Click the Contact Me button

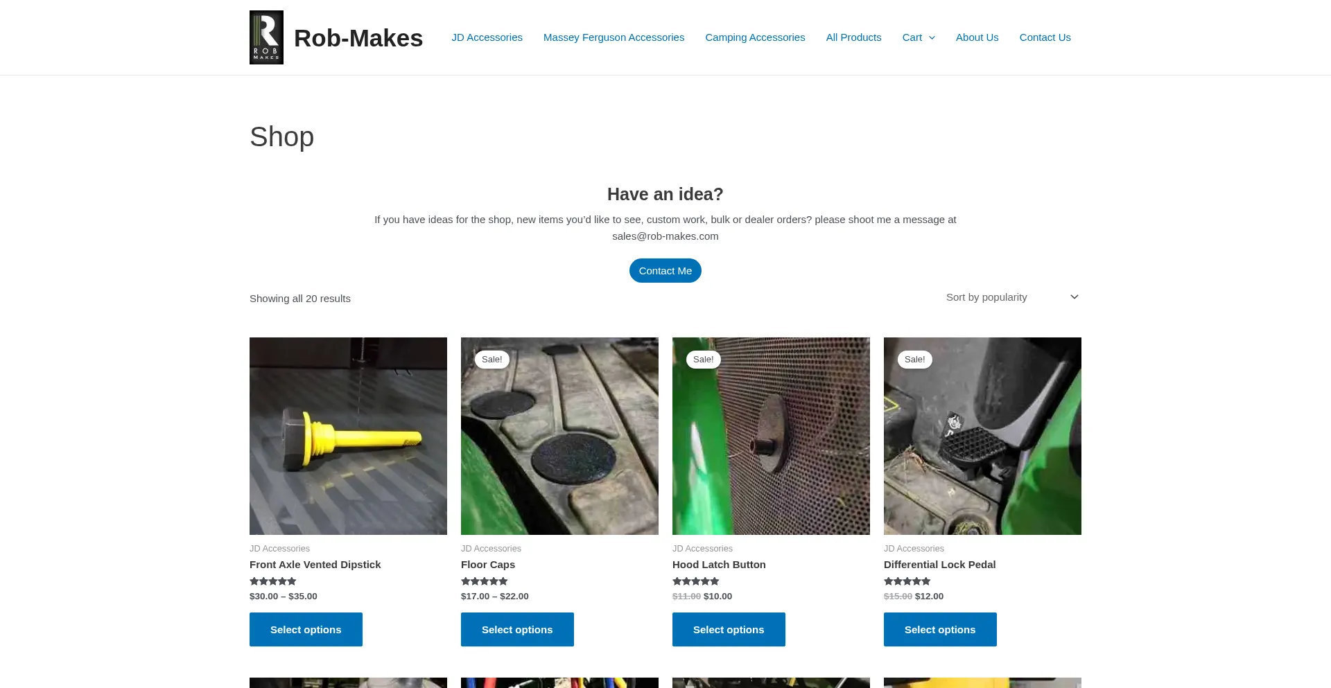[x=665, y=270]
